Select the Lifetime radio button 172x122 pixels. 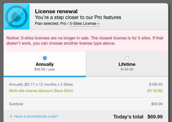127,58
